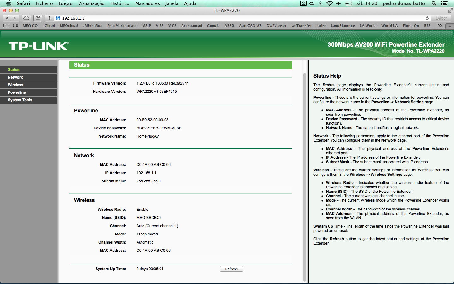Open the clock menu sáb 14:20
Image resolution: width=454 pixels, height=284 pixels.
coord(367,3)
